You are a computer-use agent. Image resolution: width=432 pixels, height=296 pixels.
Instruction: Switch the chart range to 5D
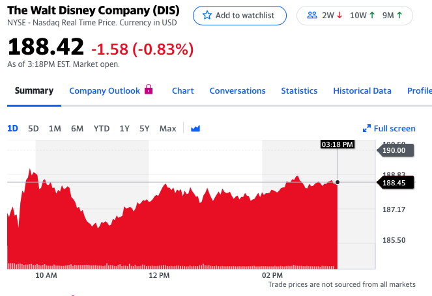pos(33,128)
